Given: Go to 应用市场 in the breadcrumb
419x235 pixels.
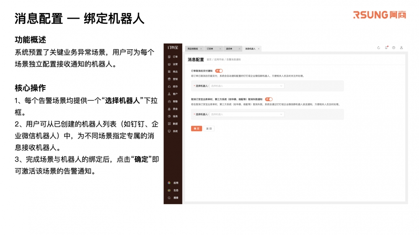Looking at the screenshot, I should pyautogui.click(x=219, y=60).
